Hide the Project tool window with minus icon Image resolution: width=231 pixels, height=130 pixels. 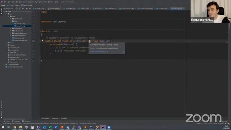(x=30, y=9)
